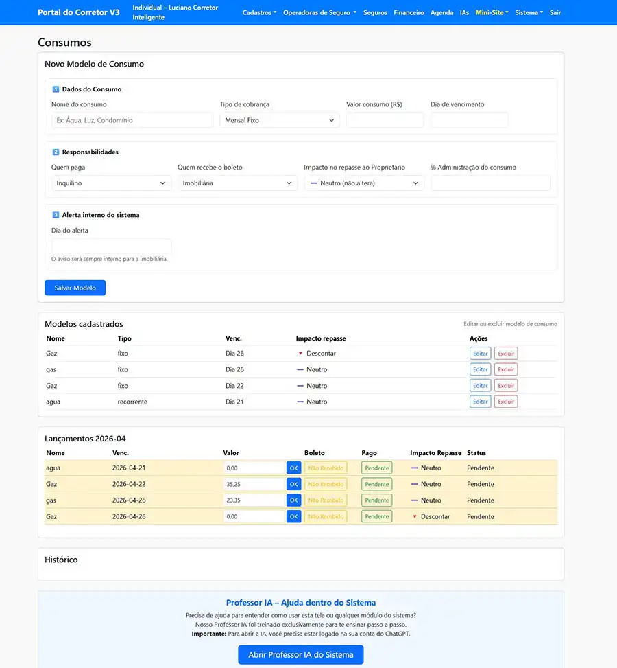The height and width of the screenshot is (668, 617).
Task: Click the 'Dia do alerta' input field
Action: point(111,246)
